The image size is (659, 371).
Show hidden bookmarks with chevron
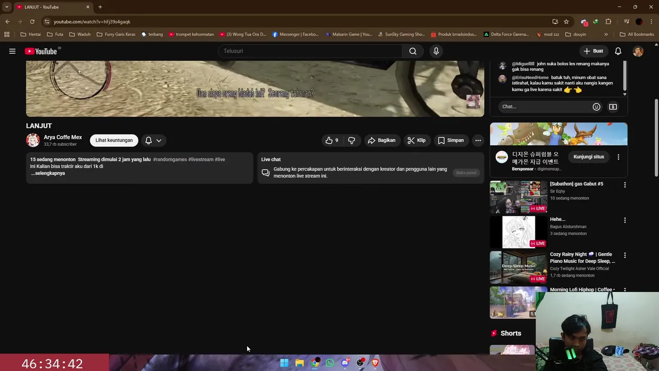[606, 35]
